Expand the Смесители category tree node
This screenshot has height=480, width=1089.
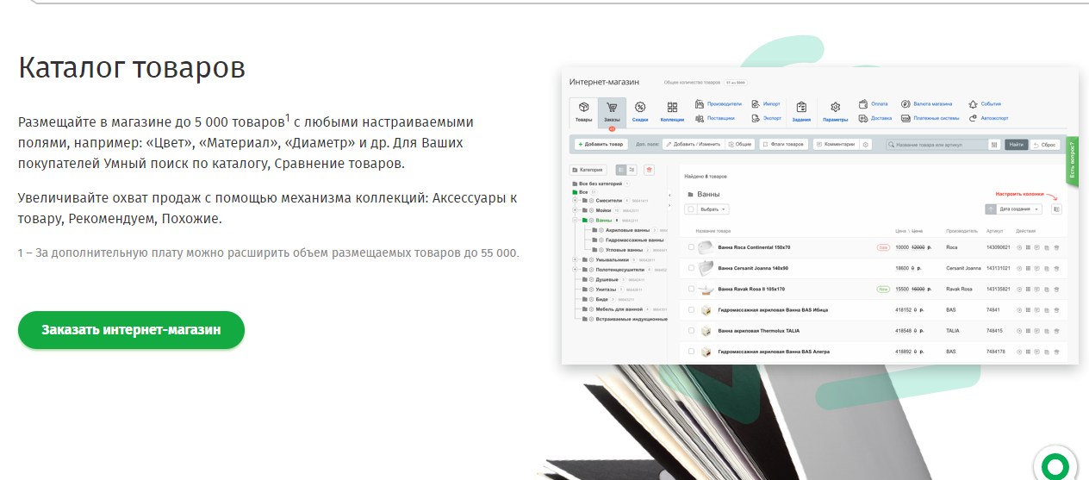575,200
